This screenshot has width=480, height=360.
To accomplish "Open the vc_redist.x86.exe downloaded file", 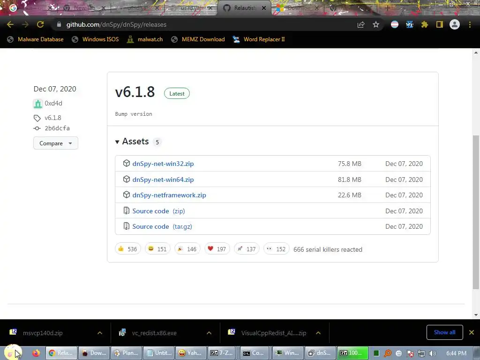I will pos(154,333).
